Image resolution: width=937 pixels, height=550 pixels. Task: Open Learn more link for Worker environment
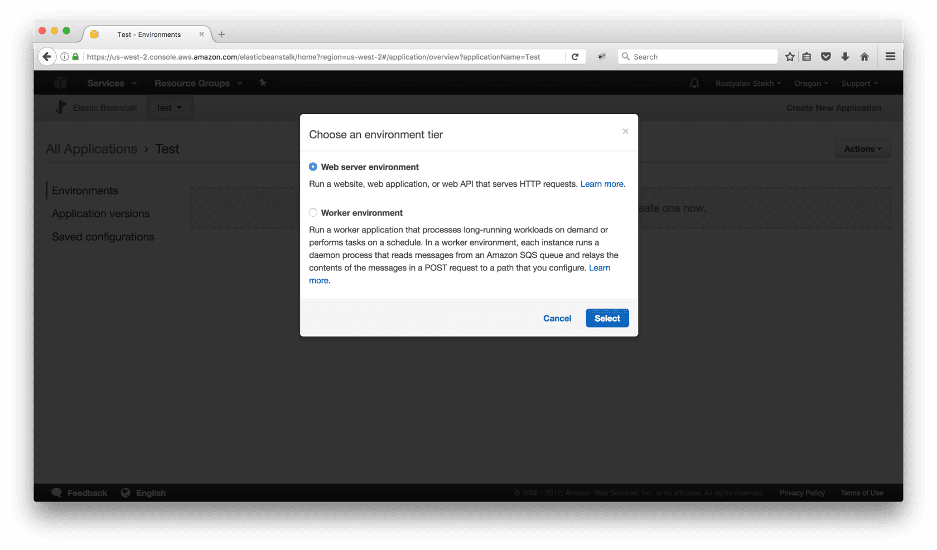coord(600,267)
